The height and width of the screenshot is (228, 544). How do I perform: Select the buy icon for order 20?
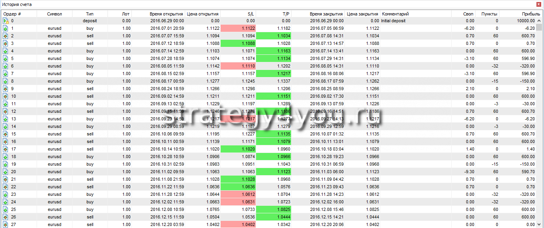(x=6, y=172)
